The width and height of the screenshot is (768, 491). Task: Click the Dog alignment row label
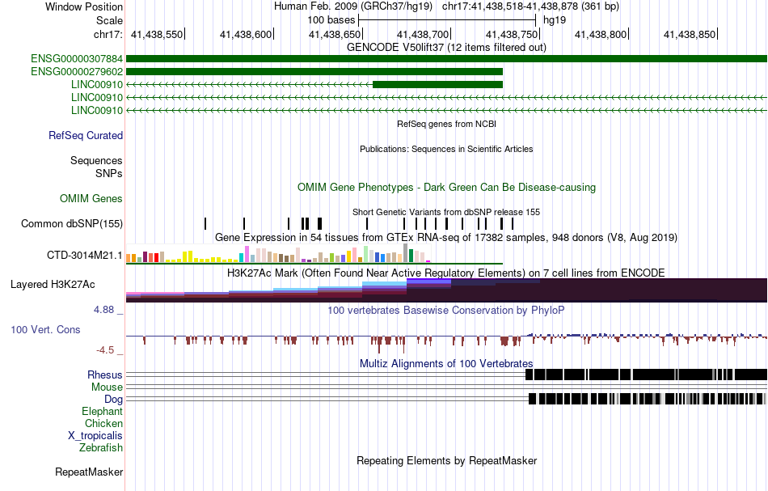click(x=113, y=400)
